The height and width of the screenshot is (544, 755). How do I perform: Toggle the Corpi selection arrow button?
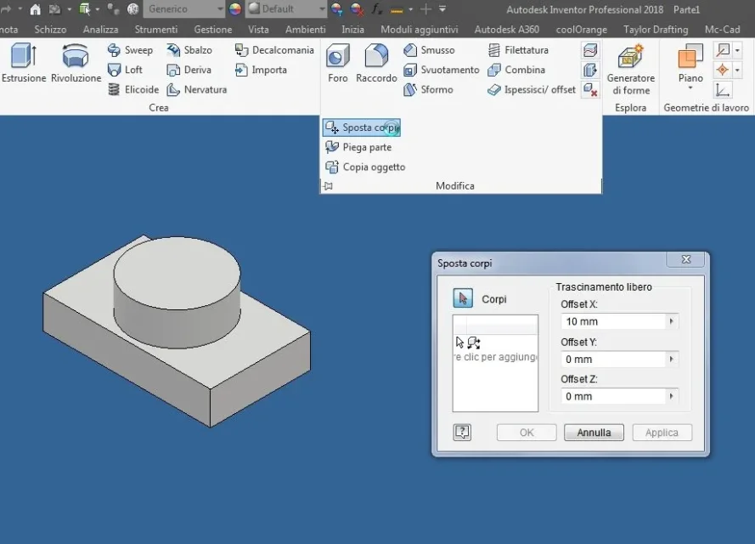click(463, 298)
